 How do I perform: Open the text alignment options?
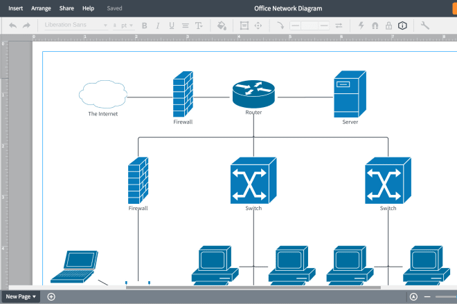coord(185,26)
